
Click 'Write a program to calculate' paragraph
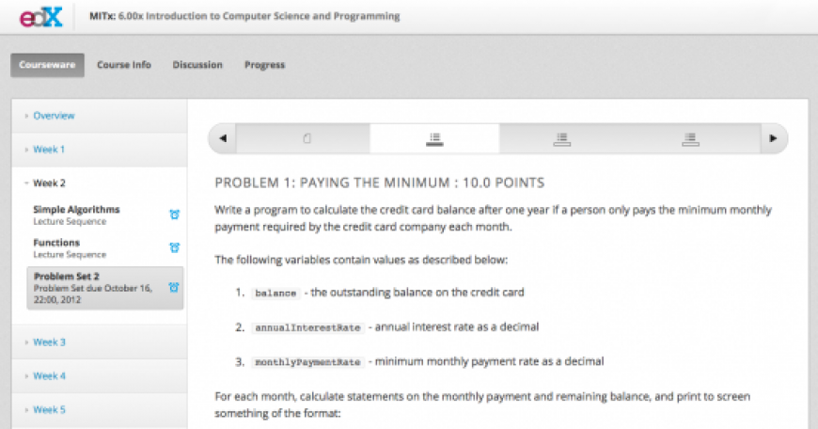click(493, 218)
